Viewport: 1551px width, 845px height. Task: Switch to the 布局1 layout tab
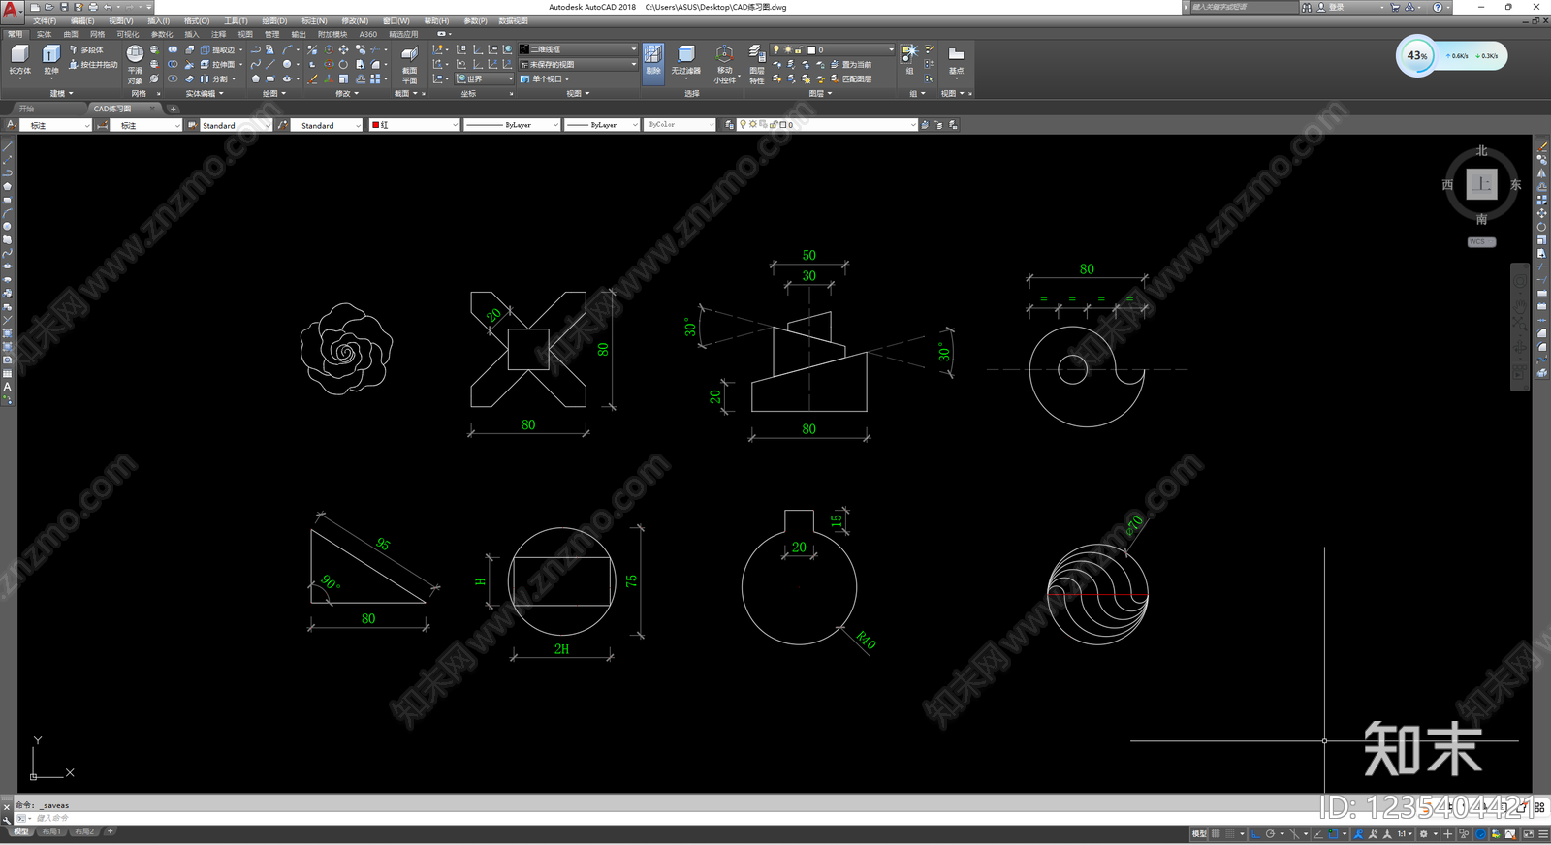point(51,831)
